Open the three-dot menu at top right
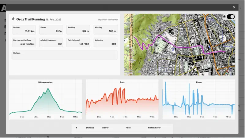 coord(240,8)
